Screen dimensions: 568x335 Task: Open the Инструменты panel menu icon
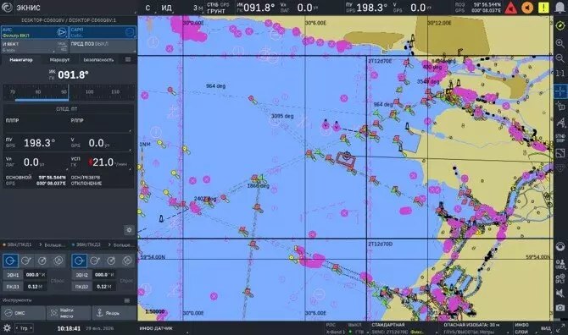coord(127,300)
